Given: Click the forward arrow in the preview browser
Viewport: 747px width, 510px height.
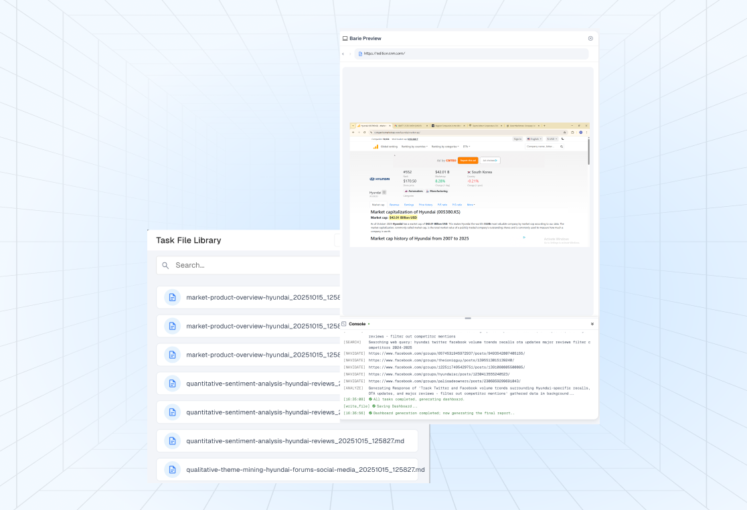Looking at the screenshot, I should (x=349, y=54).
